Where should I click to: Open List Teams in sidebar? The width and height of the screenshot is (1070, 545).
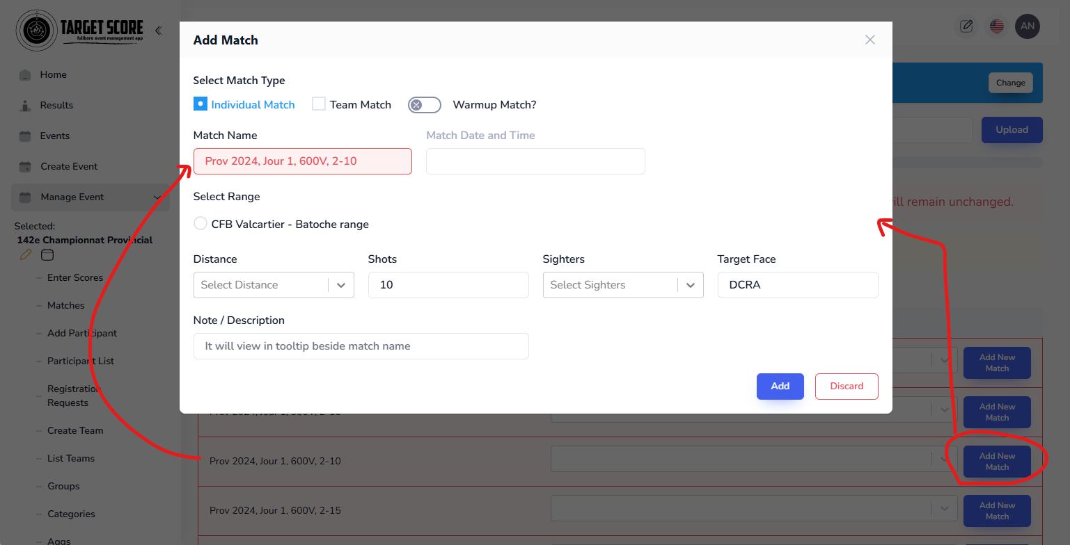(71, 458)
